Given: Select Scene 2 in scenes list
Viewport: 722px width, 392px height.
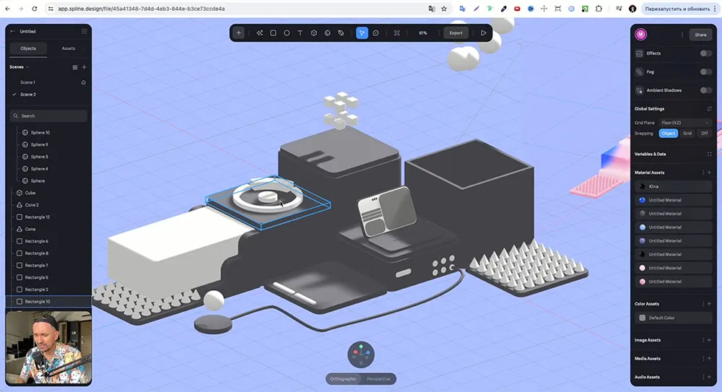Looking at the screenshot, I should coord(27,95).
